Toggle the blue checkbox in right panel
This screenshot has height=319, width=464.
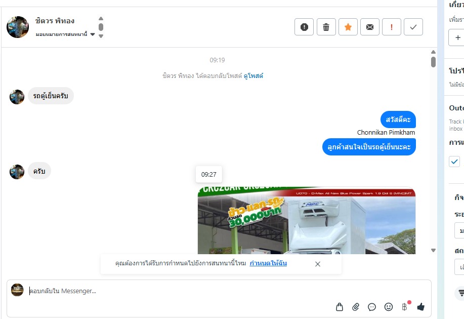tap(454, 162)
